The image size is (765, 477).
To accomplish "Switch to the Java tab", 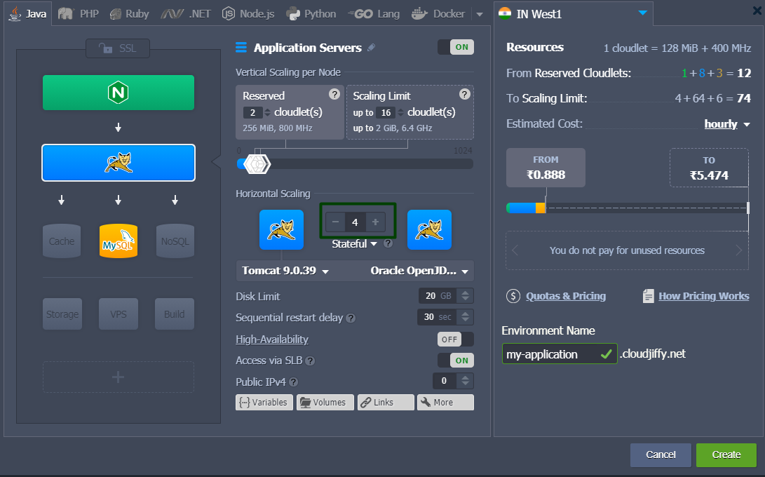I will [x=28, y=13].
